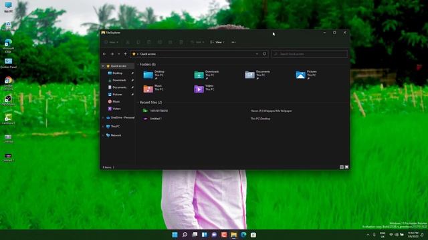The image size is (428, 240).
Task: Open Search from the taskbar
Action: click(x=185, y=235)
